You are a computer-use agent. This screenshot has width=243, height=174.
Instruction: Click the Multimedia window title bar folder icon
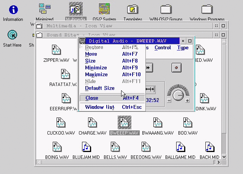(39, 26)
